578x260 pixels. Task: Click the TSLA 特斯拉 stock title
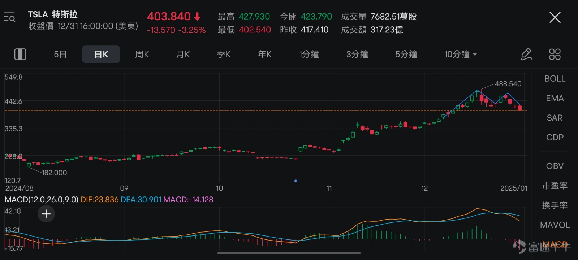pos(53,14)
